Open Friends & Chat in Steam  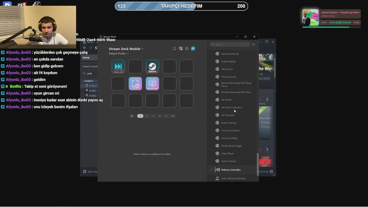pyautogui.click(x=266, y=172)
